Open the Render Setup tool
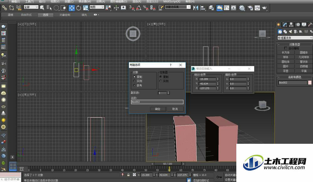The height and width of the screenshot is (182, 313). (250, 8)
